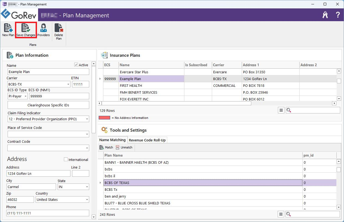
Task: Open the keys icon in header
Action: 325,15
